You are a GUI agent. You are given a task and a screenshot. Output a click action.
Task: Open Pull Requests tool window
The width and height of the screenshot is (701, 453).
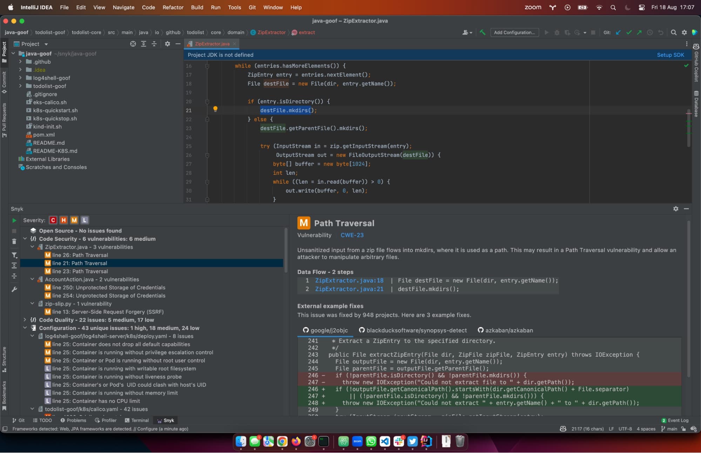click(x=4, y=119)
